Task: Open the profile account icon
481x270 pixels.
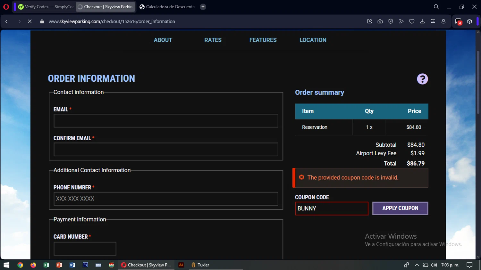Action: [x=443, y=21]
